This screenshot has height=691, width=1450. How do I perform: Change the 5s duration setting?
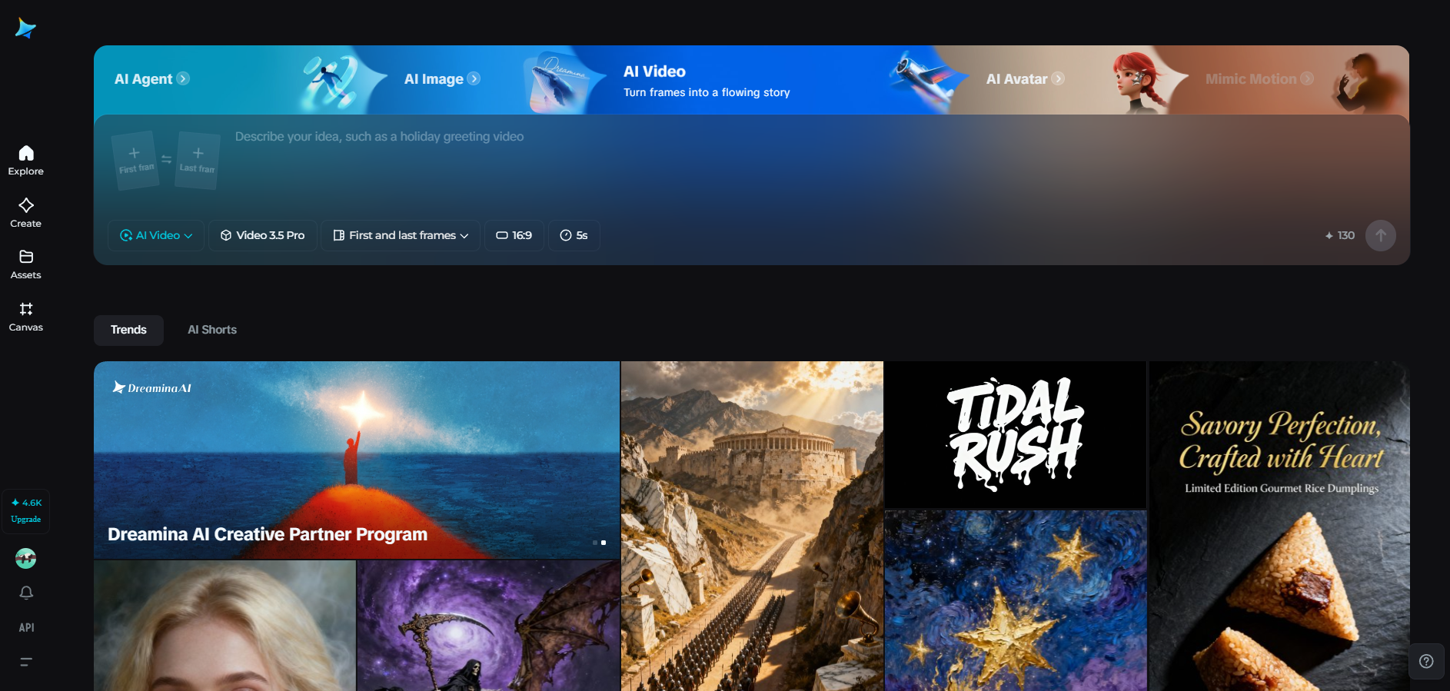[574, 235]
